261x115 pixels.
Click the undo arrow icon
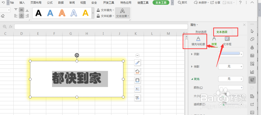point(3,3)
